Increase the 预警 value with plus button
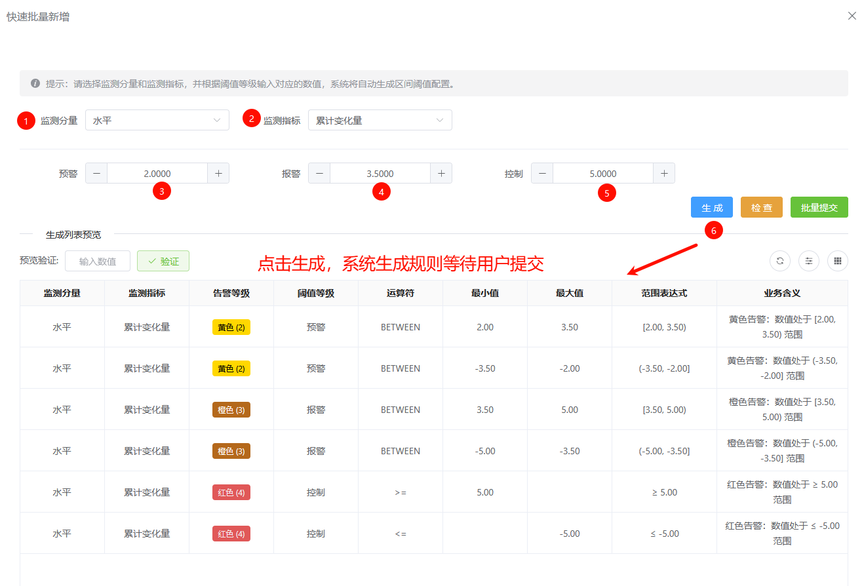The width and height of the screenshot is (864, 586). click(x=218, y=174)
